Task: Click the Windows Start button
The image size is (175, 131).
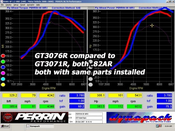Action: coord(5,126)
